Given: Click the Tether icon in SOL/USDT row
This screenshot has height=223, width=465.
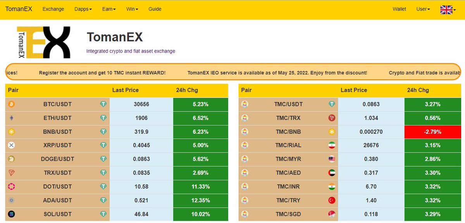Looking at the screenshot, I should click(103, 214).
